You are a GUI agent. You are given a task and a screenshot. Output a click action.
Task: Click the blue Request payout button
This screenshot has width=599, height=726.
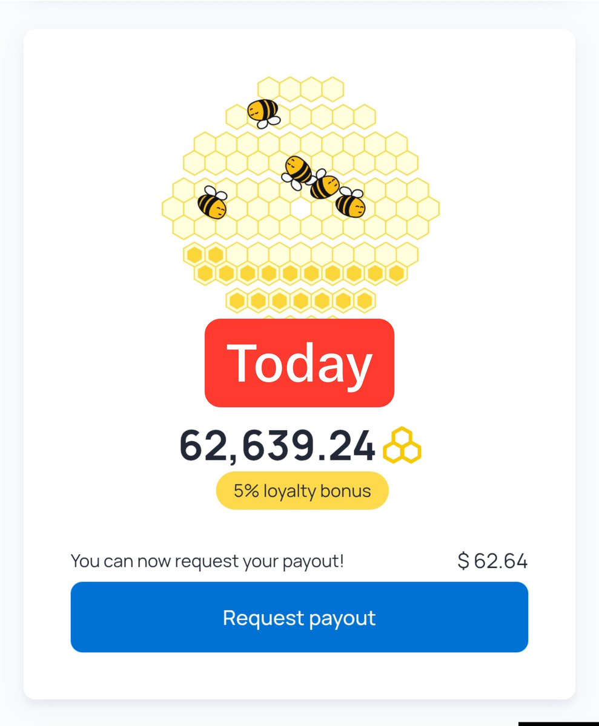(299, 617)
